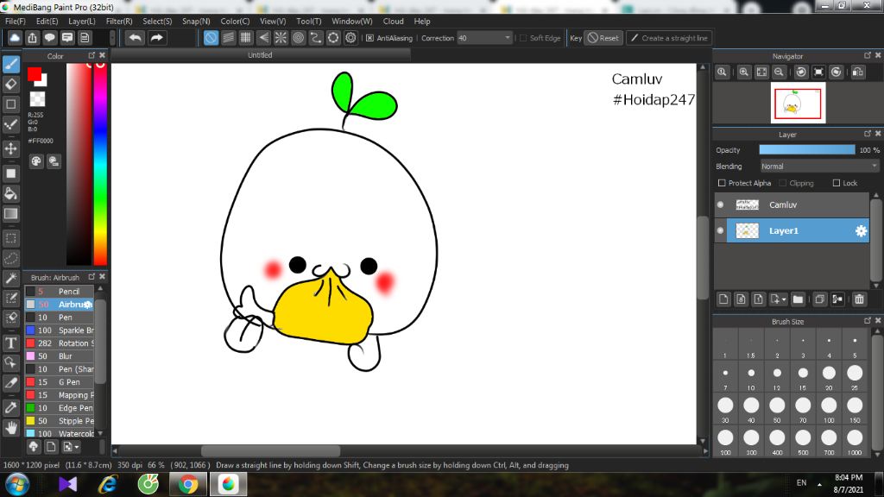
Task: Toggle Soft Edge checkbox
Action: click(x=523, y=38)
